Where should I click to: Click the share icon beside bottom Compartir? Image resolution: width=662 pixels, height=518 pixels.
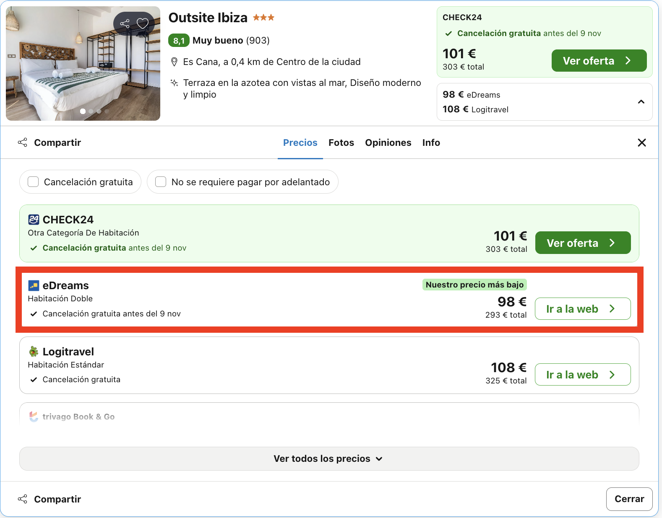pos(23,499)
